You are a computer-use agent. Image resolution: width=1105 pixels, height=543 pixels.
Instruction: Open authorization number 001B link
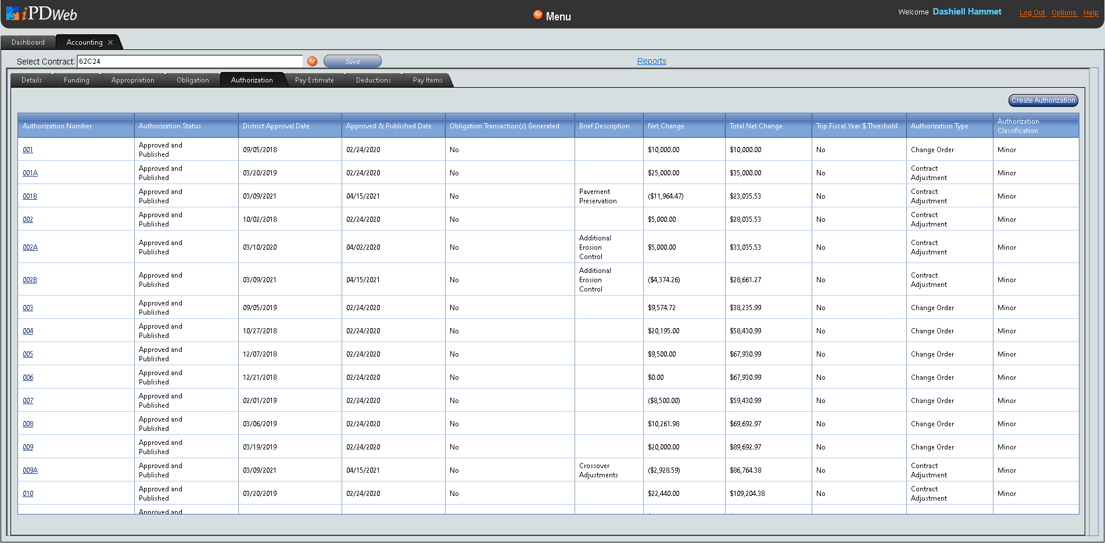pos(30,196)
